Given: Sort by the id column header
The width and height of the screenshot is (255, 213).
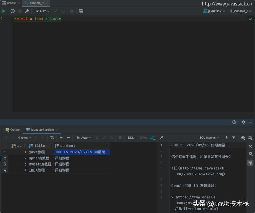Looking at the screenshot, I should pyautogui.click(x=18, y=146).
